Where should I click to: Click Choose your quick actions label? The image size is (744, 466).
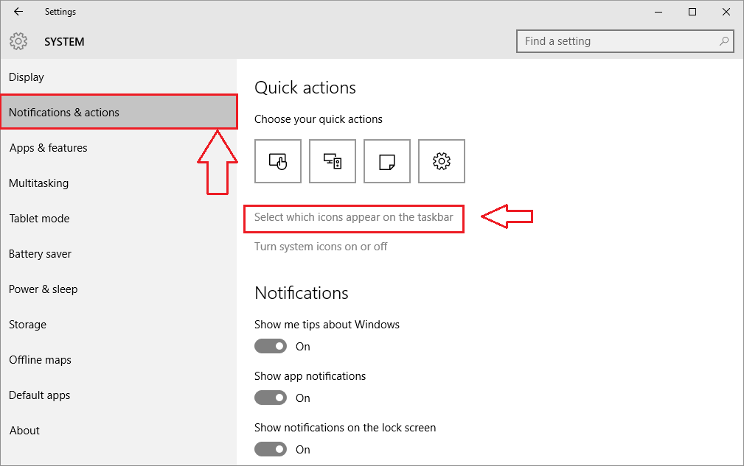(x=319, y=119)
